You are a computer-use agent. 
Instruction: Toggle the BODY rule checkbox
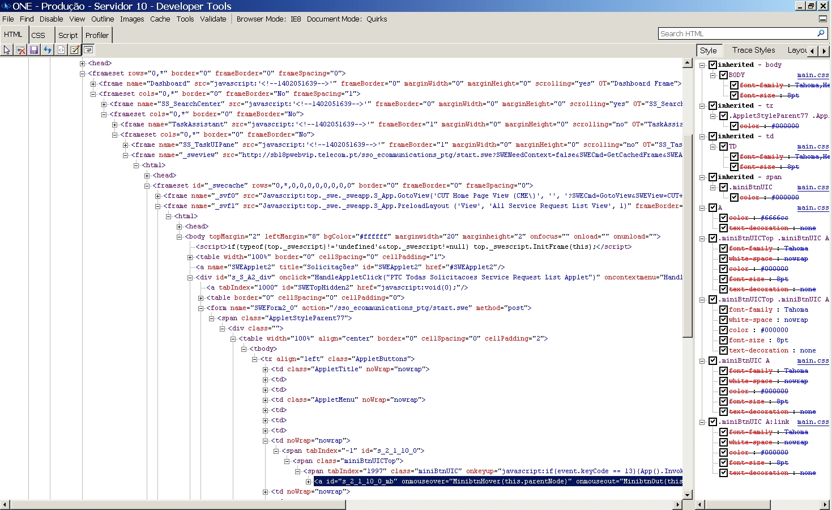pyautogui.click(x=723, y=75)
